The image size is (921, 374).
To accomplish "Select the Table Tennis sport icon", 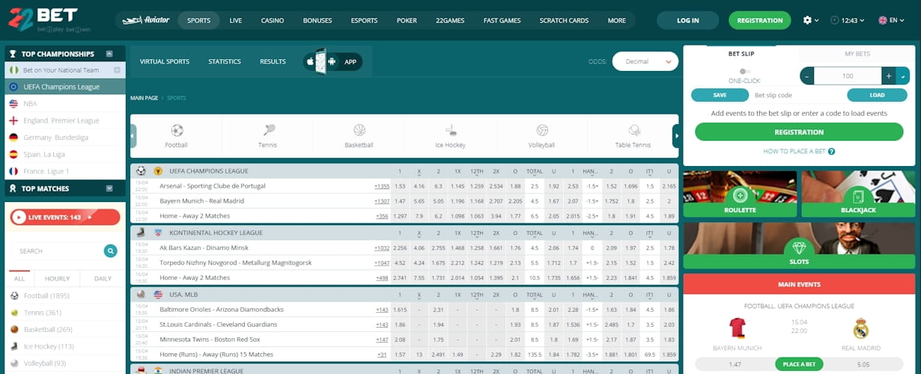I will point(633,136).
